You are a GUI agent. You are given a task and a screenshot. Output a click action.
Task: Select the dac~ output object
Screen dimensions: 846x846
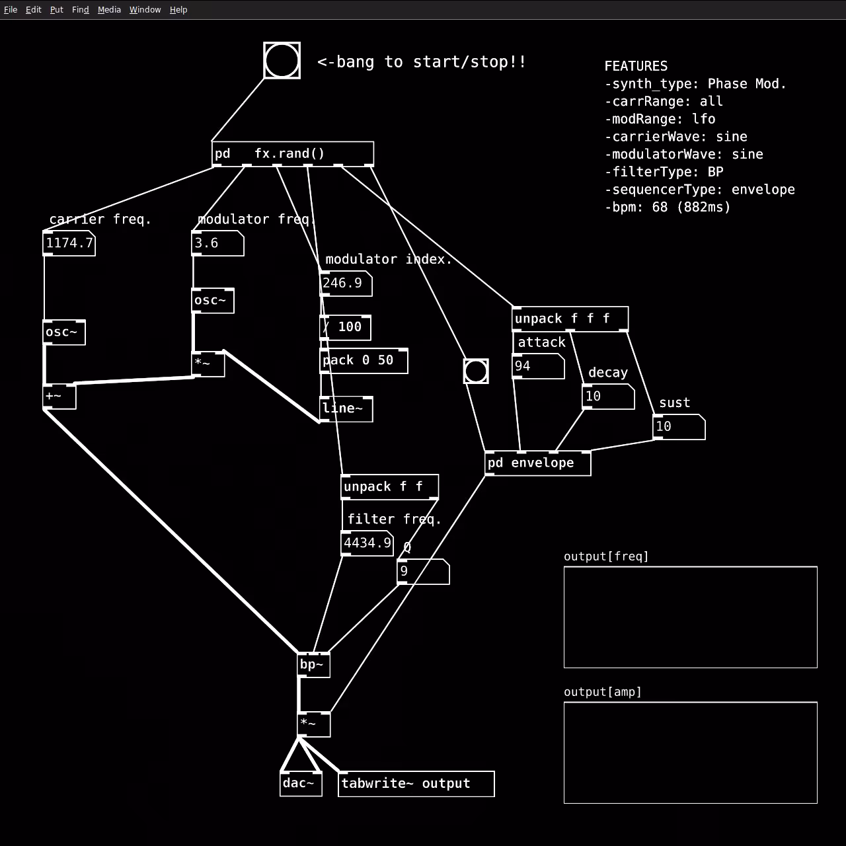click(301, 784)
